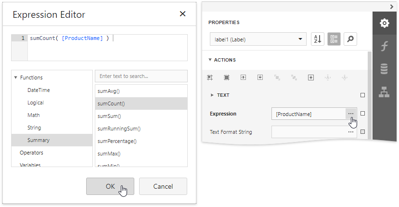Viewport: 399px width, 207px height.
Task: Click the function search text field
Action: [x=141, y=76]
